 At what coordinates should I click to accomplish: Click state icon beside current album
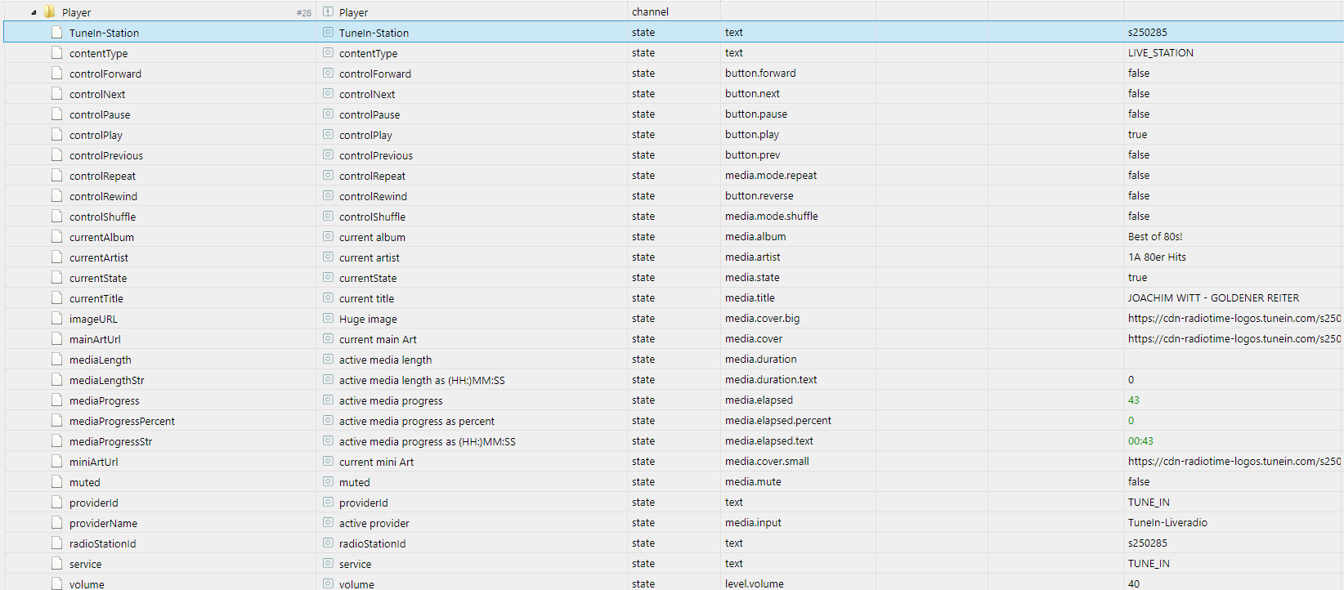(x=328, y=237)
